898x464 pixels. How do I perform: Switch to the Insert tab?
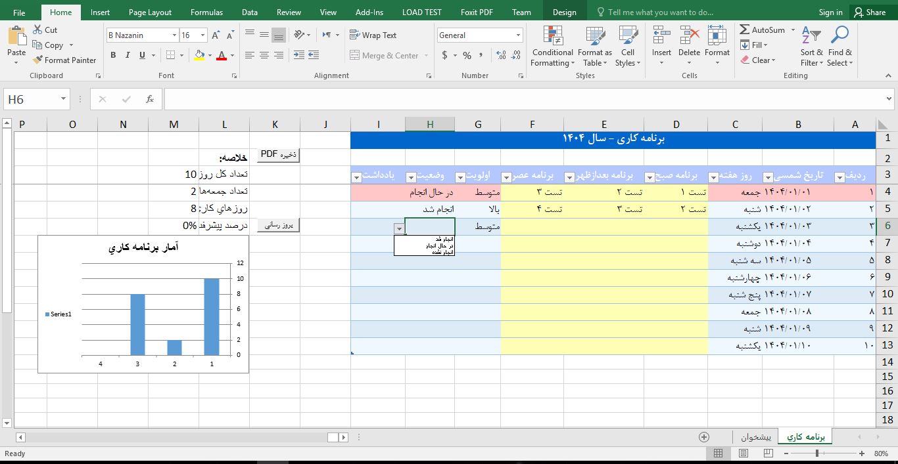click(100, 12)
